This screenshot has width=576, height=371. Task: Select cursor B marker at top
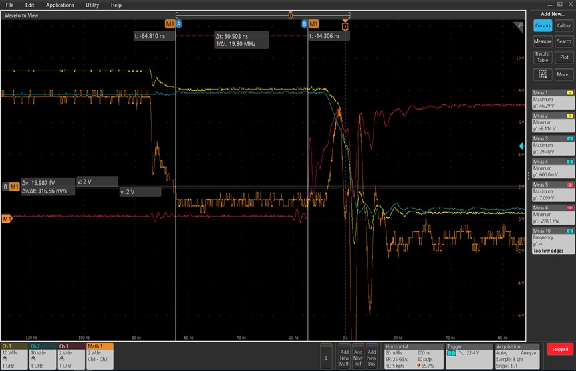pos(304,24)
